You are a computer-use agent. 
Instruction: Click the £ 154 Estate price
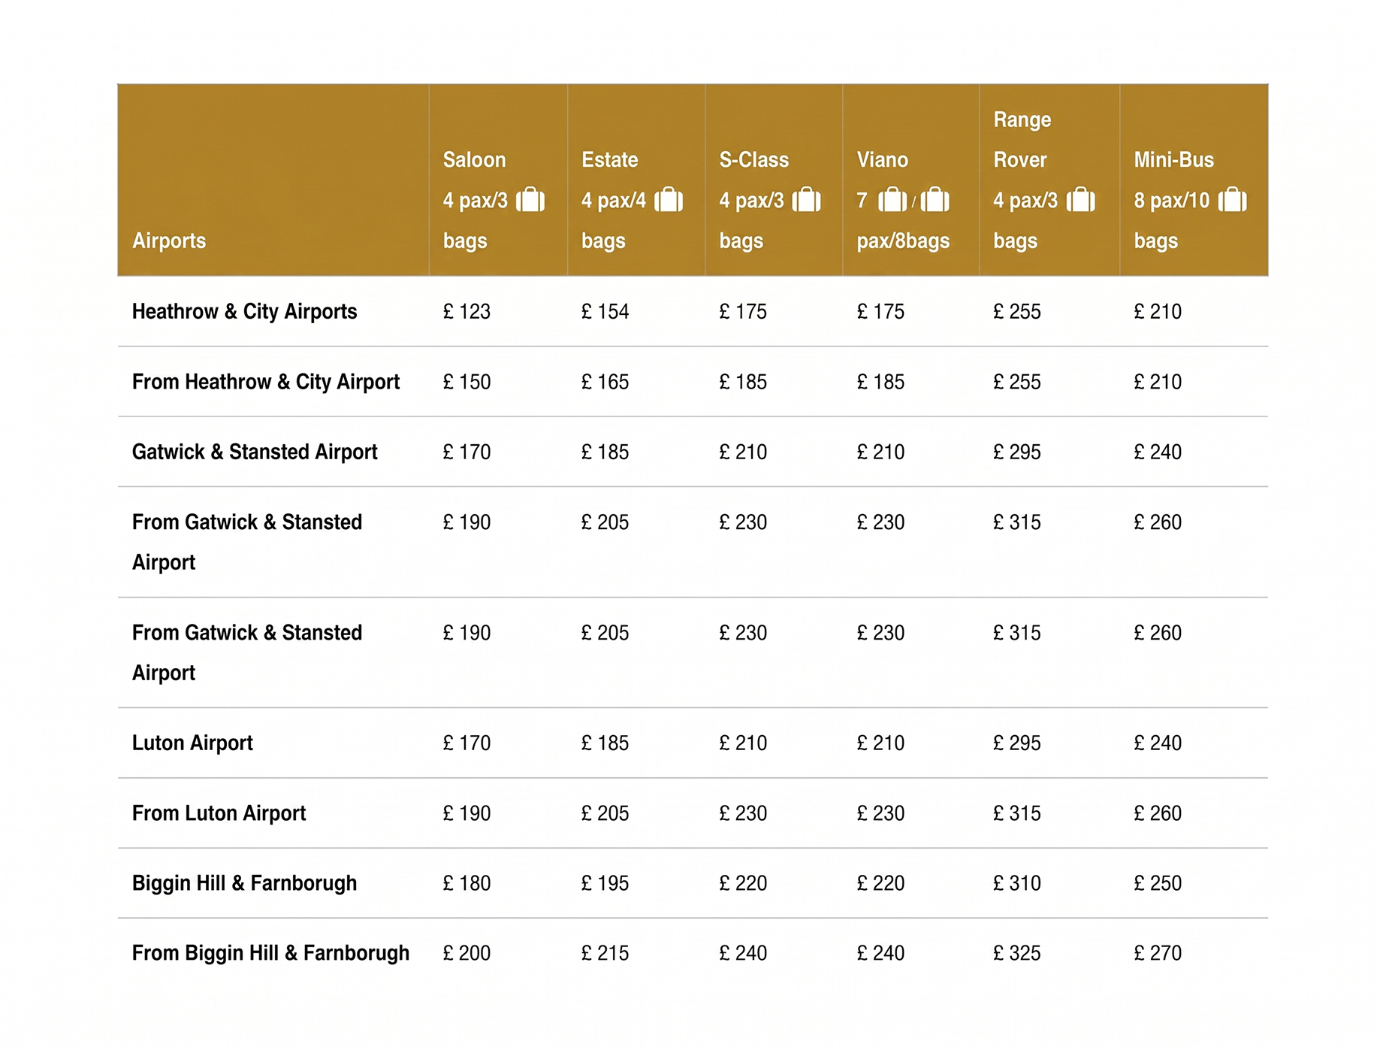pyautogui.click(x=605, y=311)
